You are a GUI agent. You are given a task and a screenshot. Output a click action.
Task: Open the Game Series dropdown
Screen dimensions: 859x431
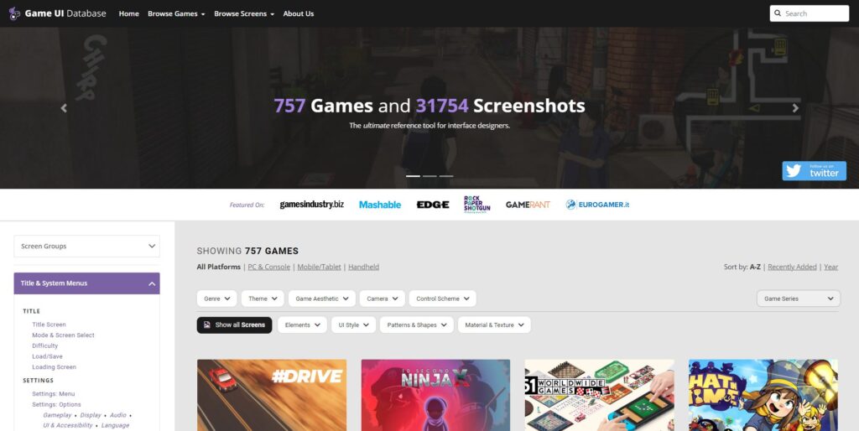pos(799,299)
